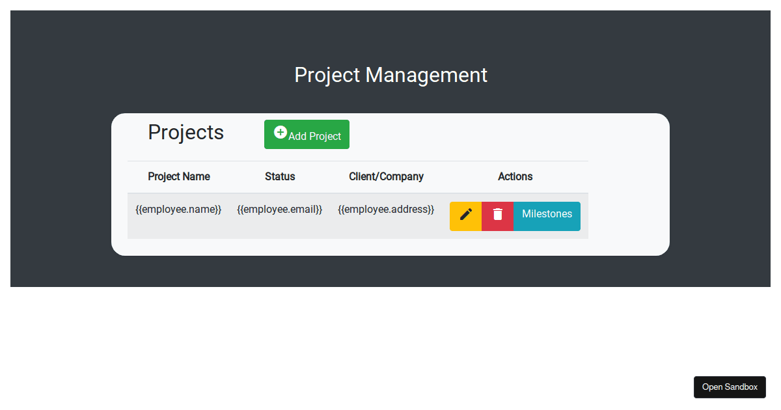Image resolution: width=781 pixels, height=410 pixels.
Task: Click the Projects panel heading
Action: pos(185,132)
